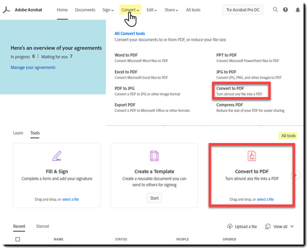307x248 pixels.
Task: Sort by the NAME column header
Action: click(58, 239)
